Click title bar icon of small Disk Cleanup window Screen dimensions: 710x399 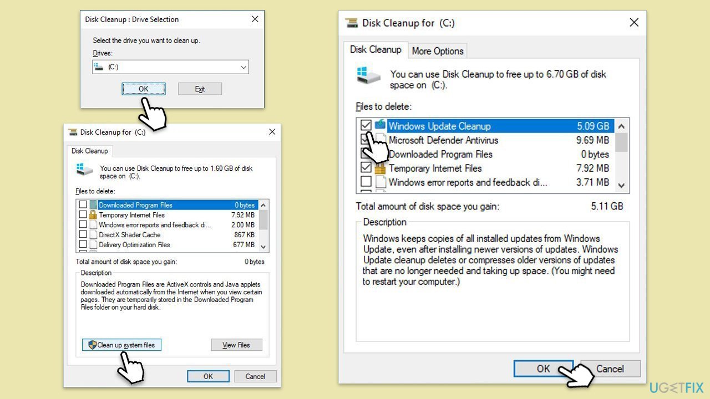point(73,132)
